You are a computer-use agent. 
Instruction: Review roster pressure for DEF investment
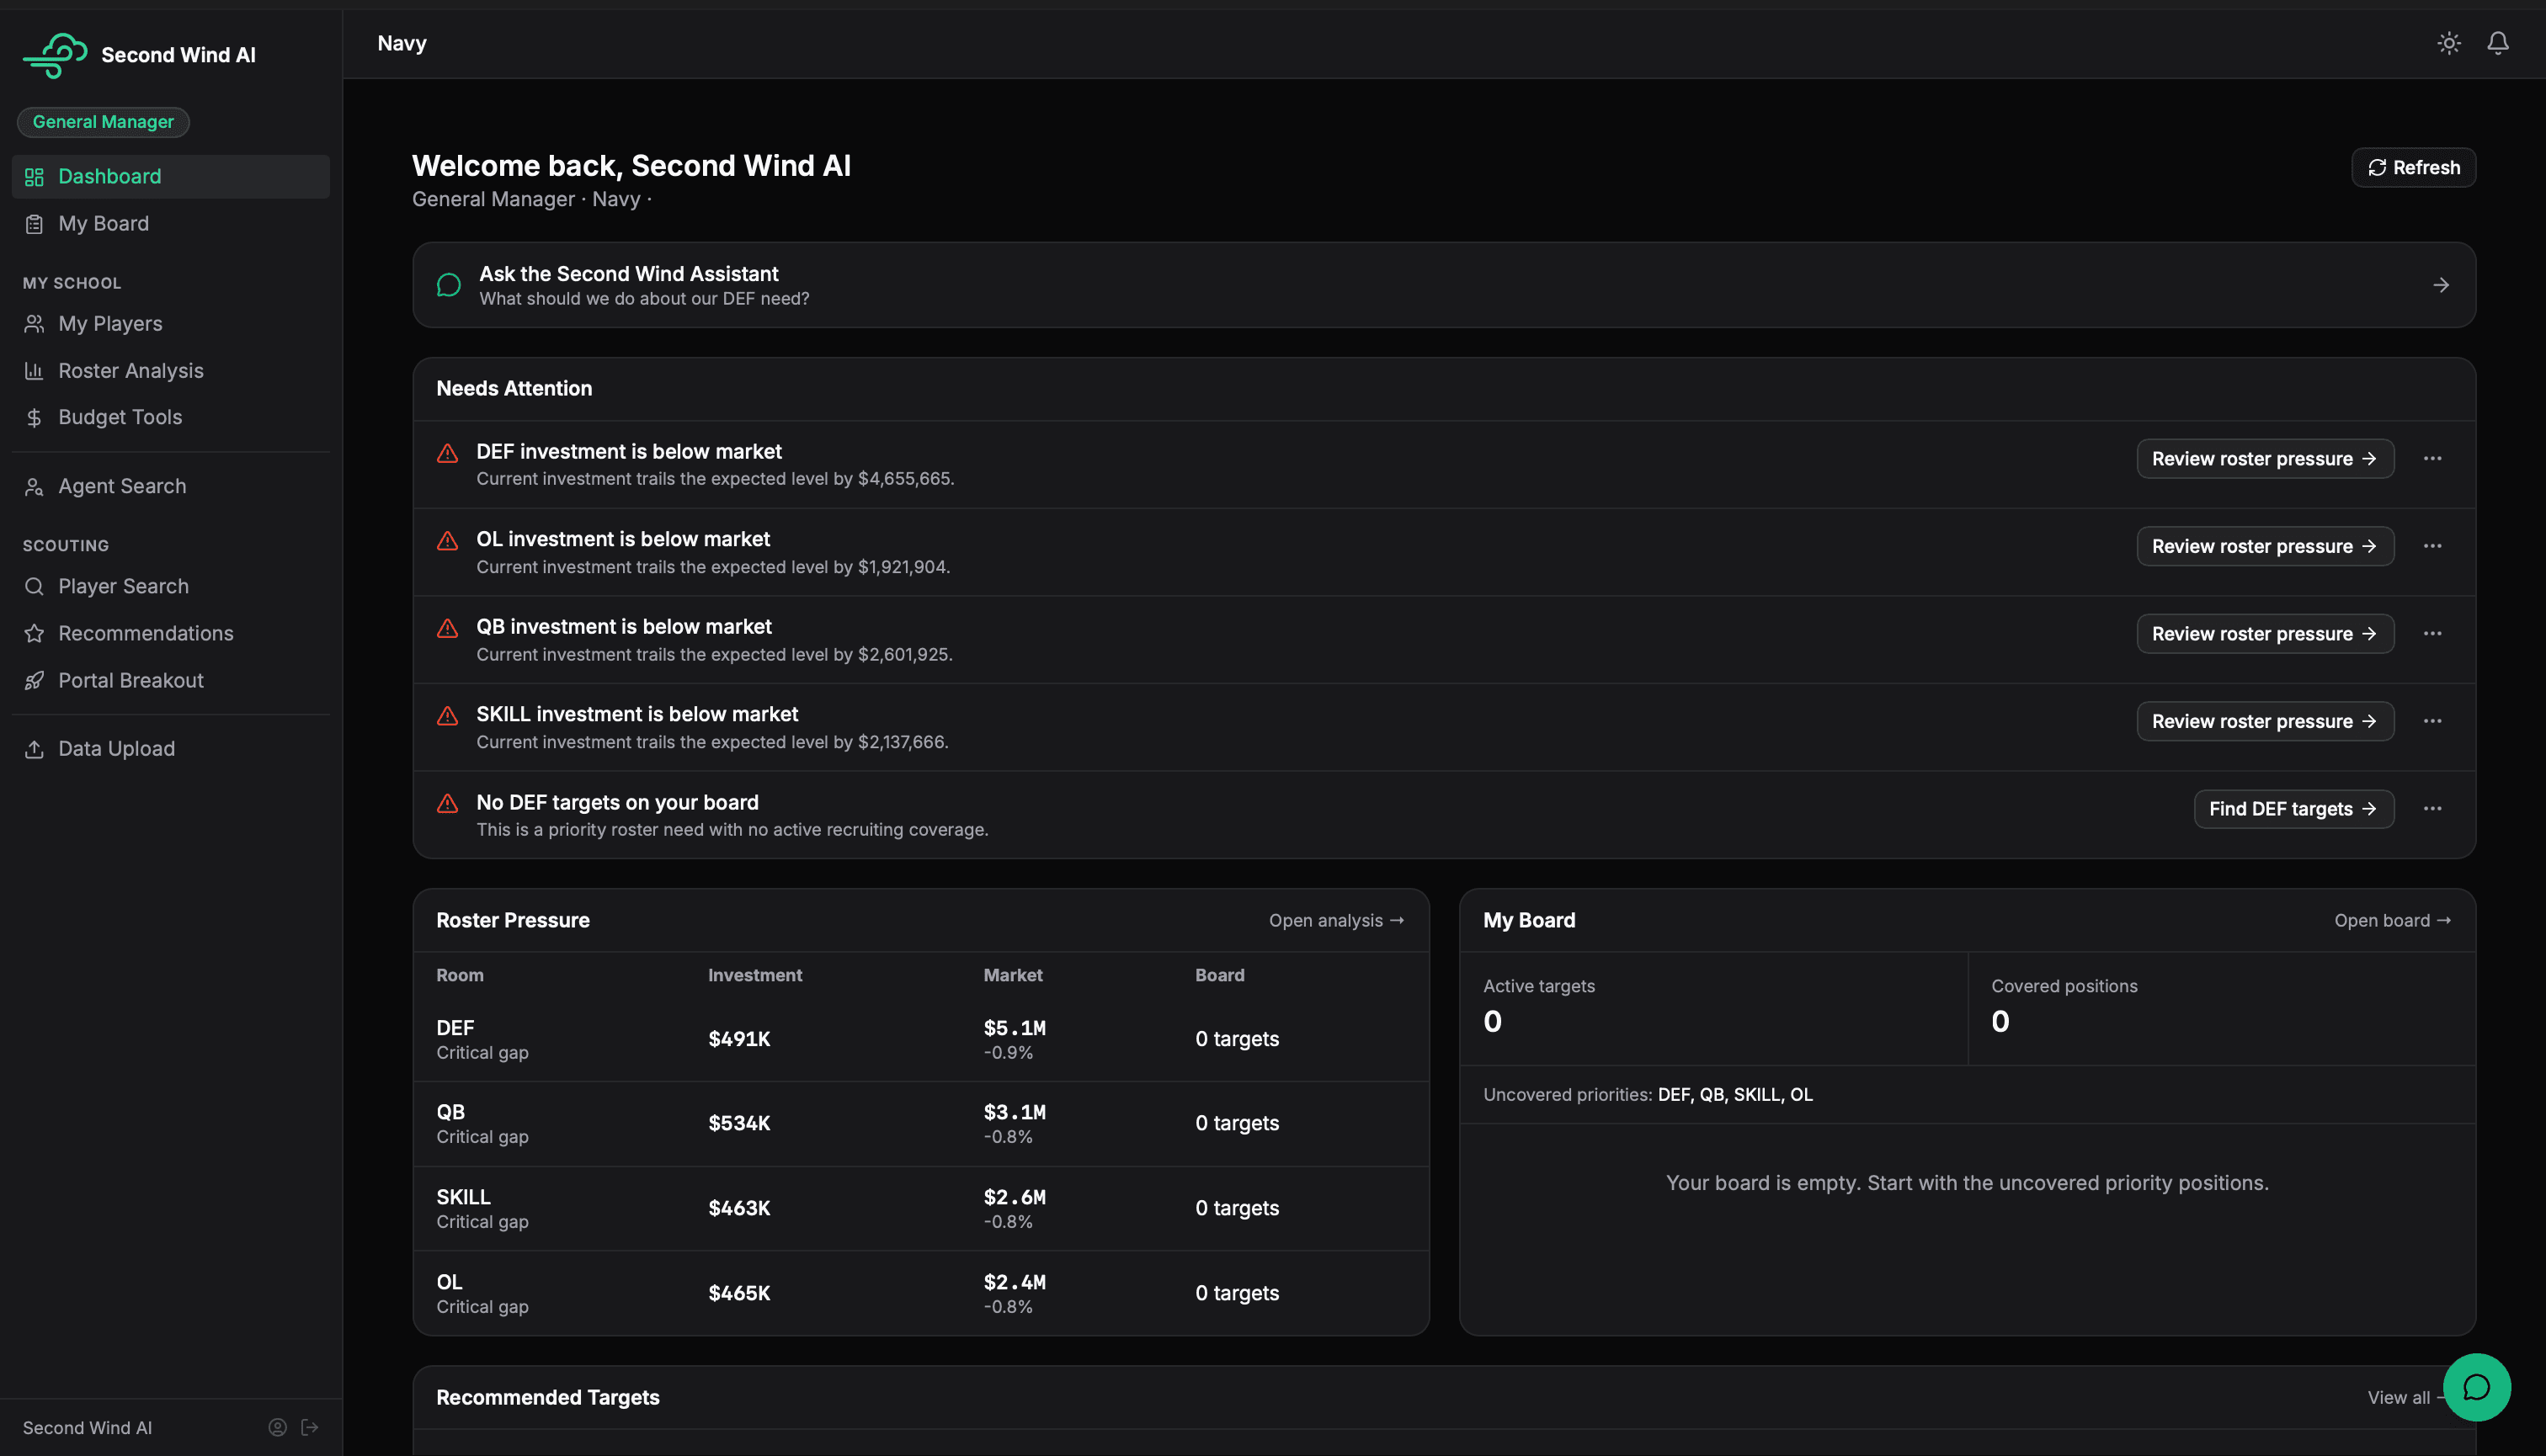tap(2265, 459)
